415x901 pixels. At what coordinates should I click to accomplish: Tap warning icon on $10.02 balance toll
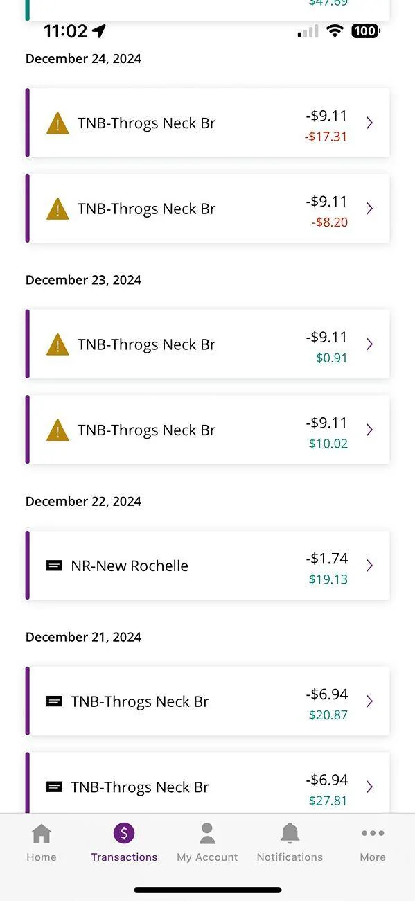coord(58,430)
